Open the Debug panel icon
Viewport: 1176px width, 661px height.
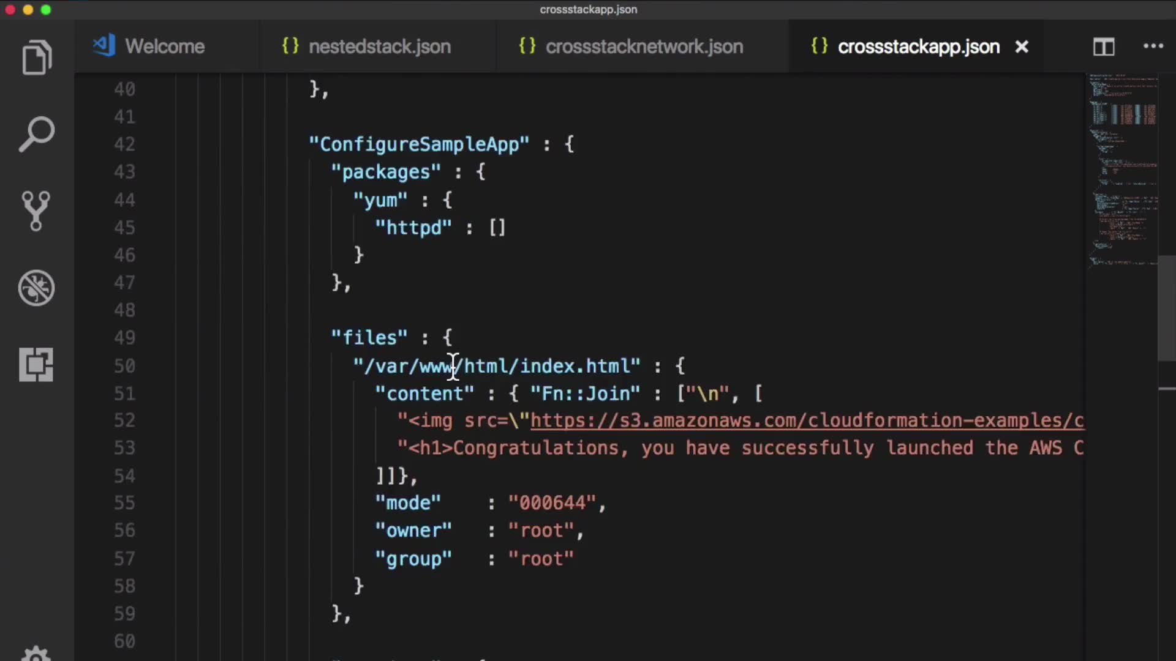37,288
